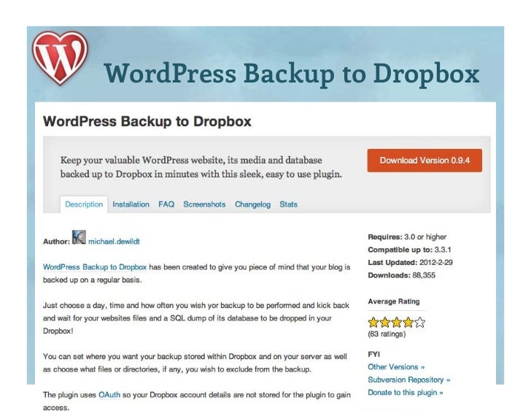
Task: Open the FAQ tab
Action: pyautogui.click(x=166, y=204)
